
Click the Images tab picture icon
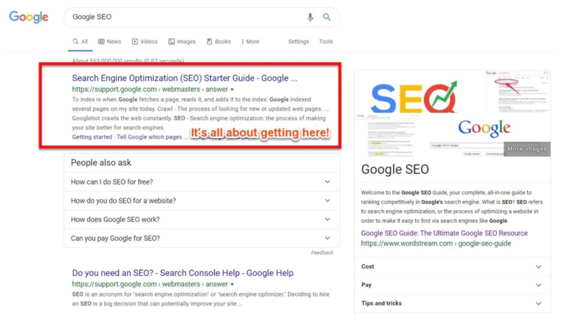tap(171, 42)
